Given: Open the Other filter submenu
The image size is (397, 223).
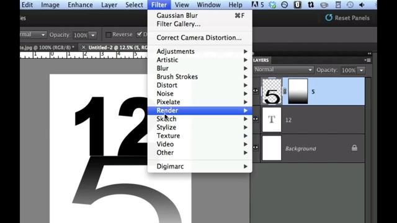Looking at the screenshot, I should coord(200,152).
